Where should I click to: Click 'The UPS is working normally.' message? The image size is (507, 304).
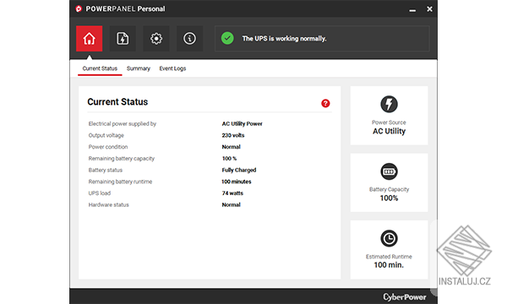284,39
